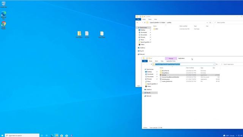This screenshot has height=137, width=243.
Task: Expand address history dropdown in profiles window
Action: tap(207, 22)
